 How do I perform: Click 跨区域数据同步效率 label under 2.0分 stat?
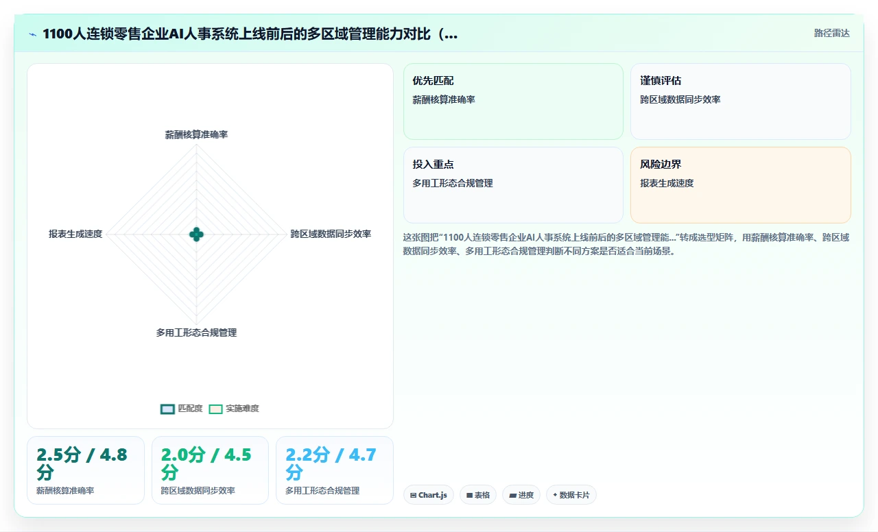point(198,491)
